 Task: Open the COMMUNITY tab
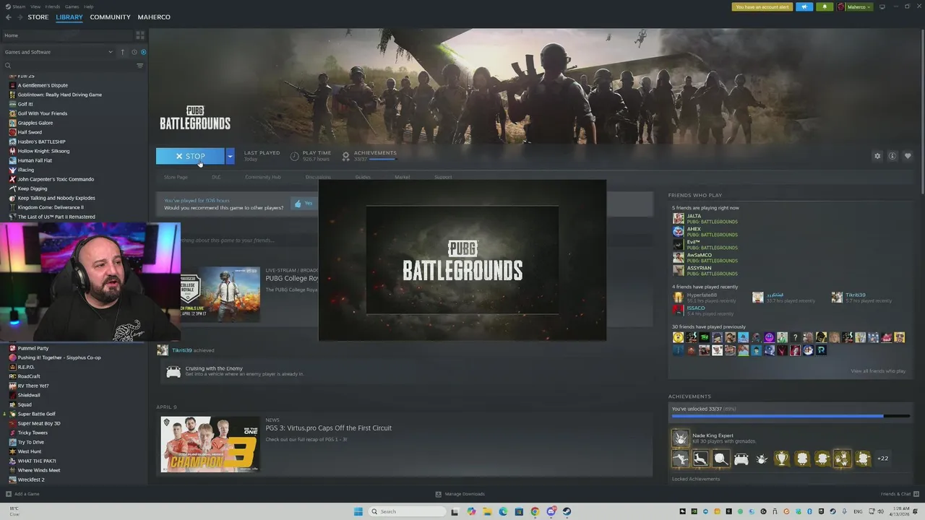pos(110,17)
